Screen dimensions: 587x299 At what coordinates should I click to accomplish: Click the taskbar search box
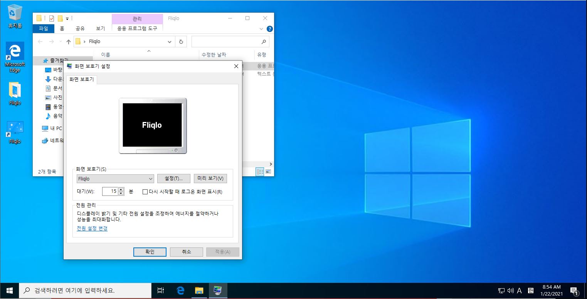click(85, 291)
